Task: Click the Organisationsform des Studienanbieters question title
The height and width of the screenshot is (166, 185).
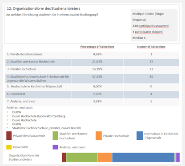Action: (44, 8)
